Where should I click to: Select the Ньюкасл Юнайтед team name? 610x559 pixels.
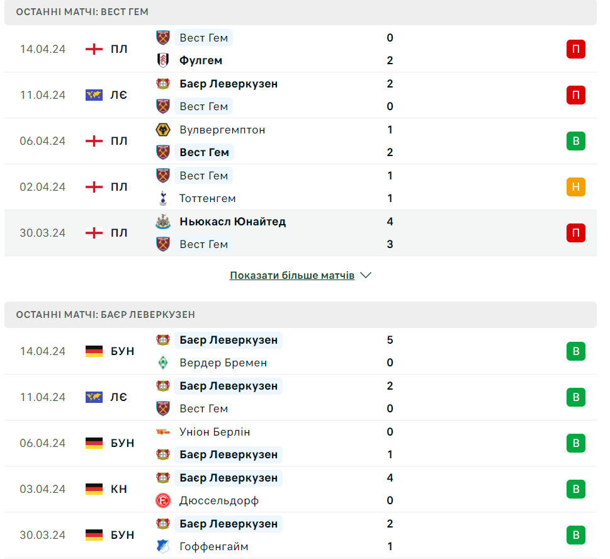(x=232, y=222)
